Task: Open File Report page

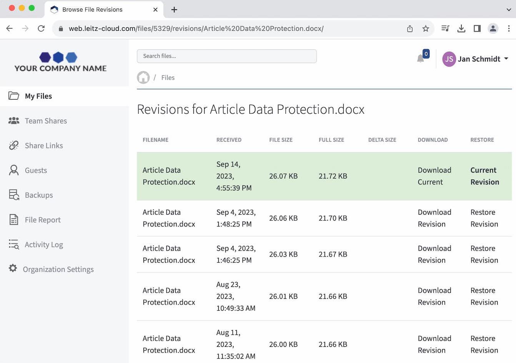Action: (x=43, y=220)
